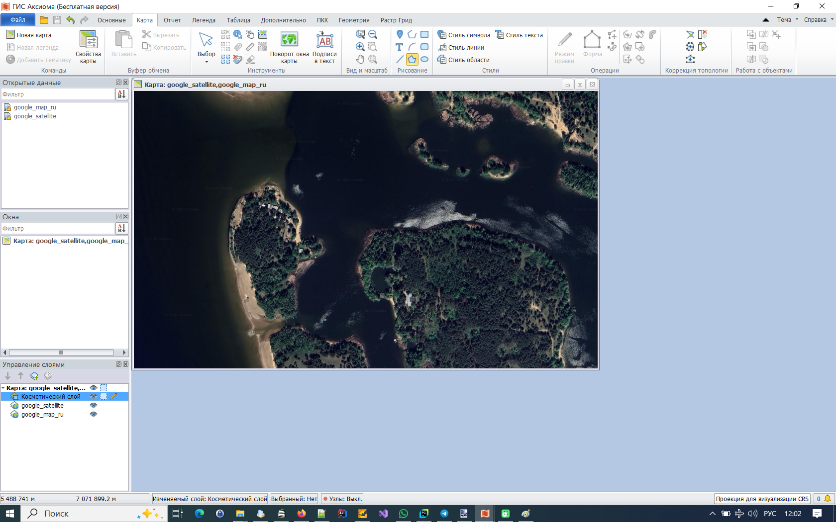Click the Фильтр field in Открытые данные
Screen dimensions: 836x522
(x=57, y=93)
